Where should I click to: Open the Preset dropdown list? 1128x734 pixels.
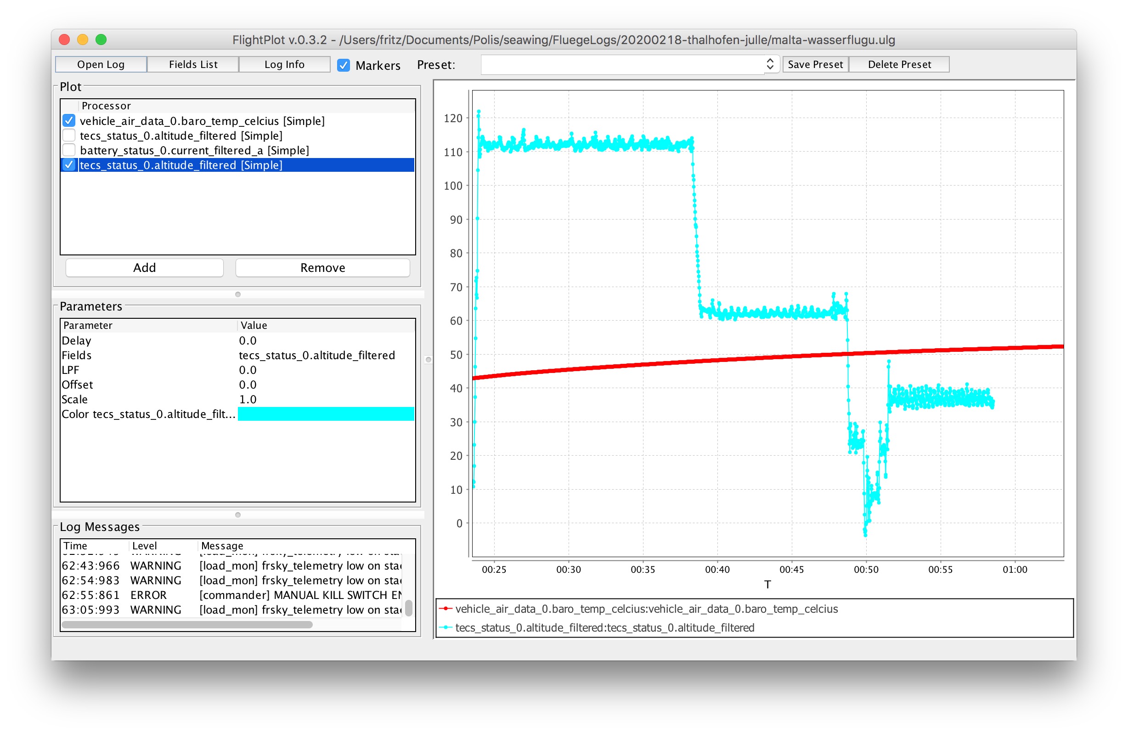tap(622, 64)
